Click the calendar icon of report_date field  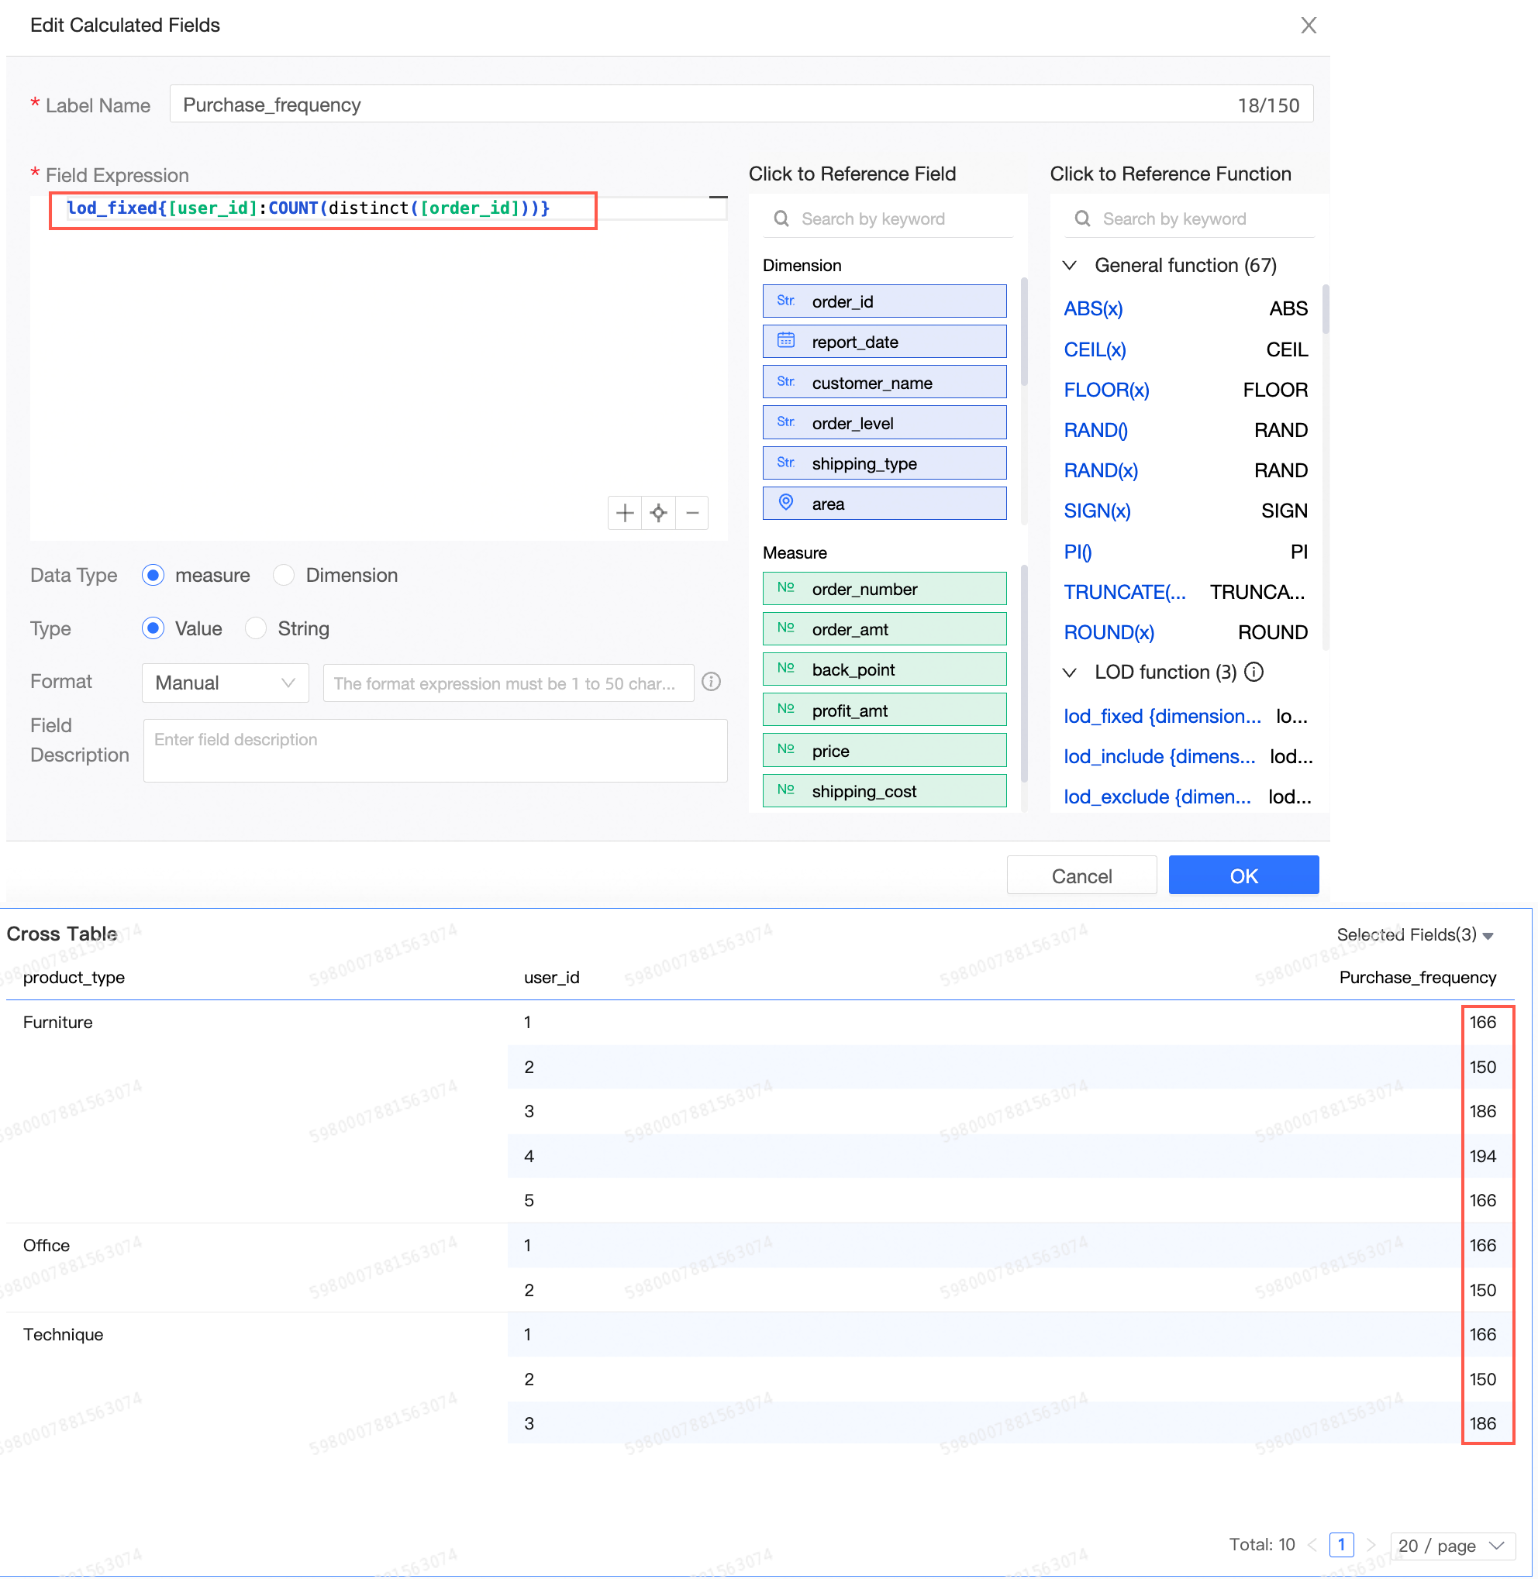(786, 341)
